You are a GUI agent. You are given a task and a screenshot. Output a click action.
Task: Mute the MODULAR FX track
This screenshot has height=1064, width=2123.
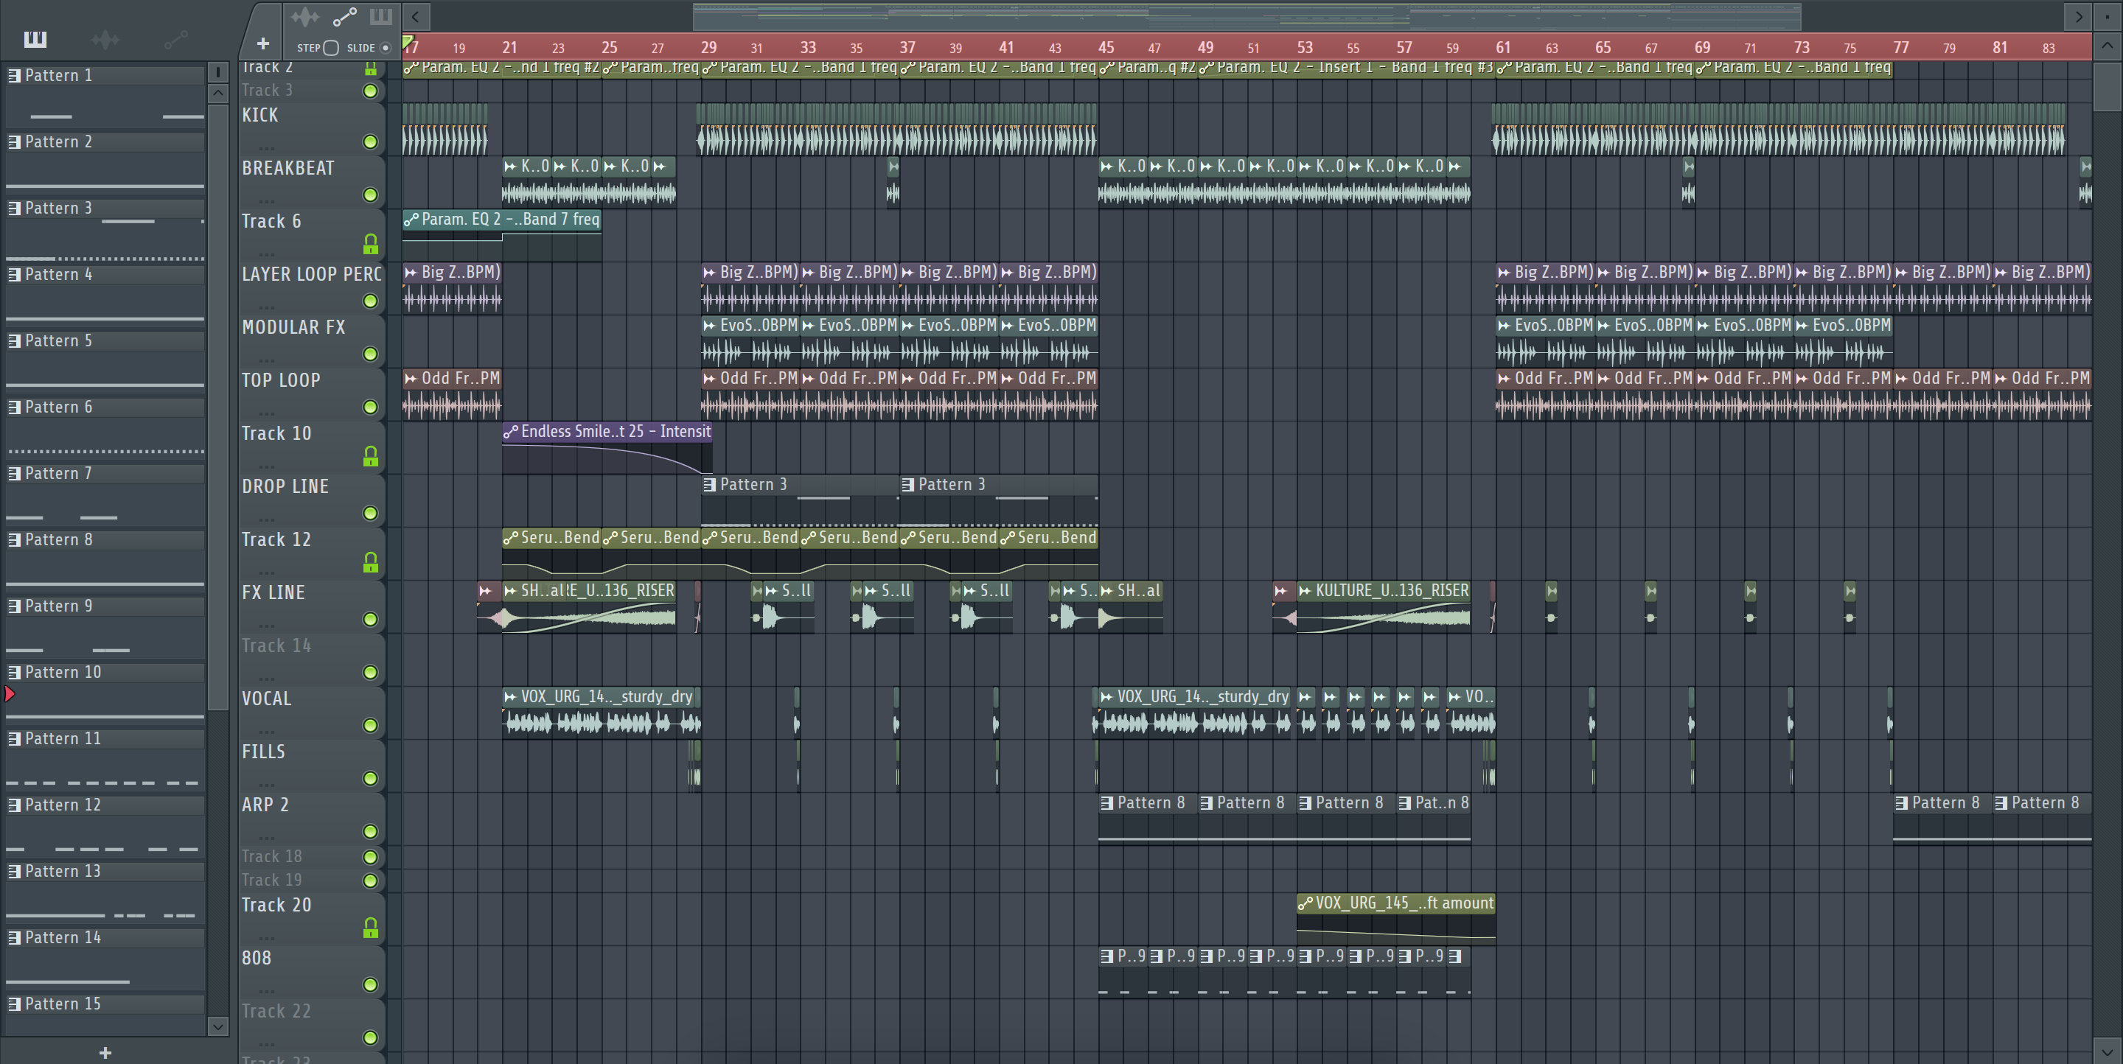371,354
